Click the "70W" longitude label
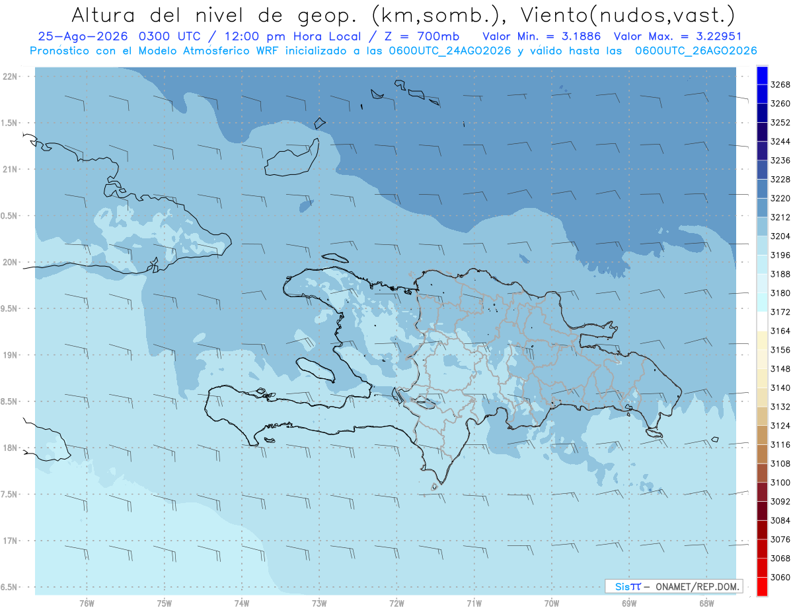793x612 pixels. click(x=552, y=603)
